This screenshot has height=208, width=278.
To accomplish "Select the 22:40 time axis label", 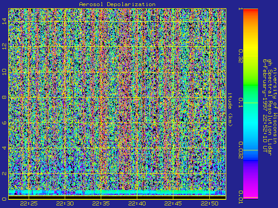I will 137,204.
